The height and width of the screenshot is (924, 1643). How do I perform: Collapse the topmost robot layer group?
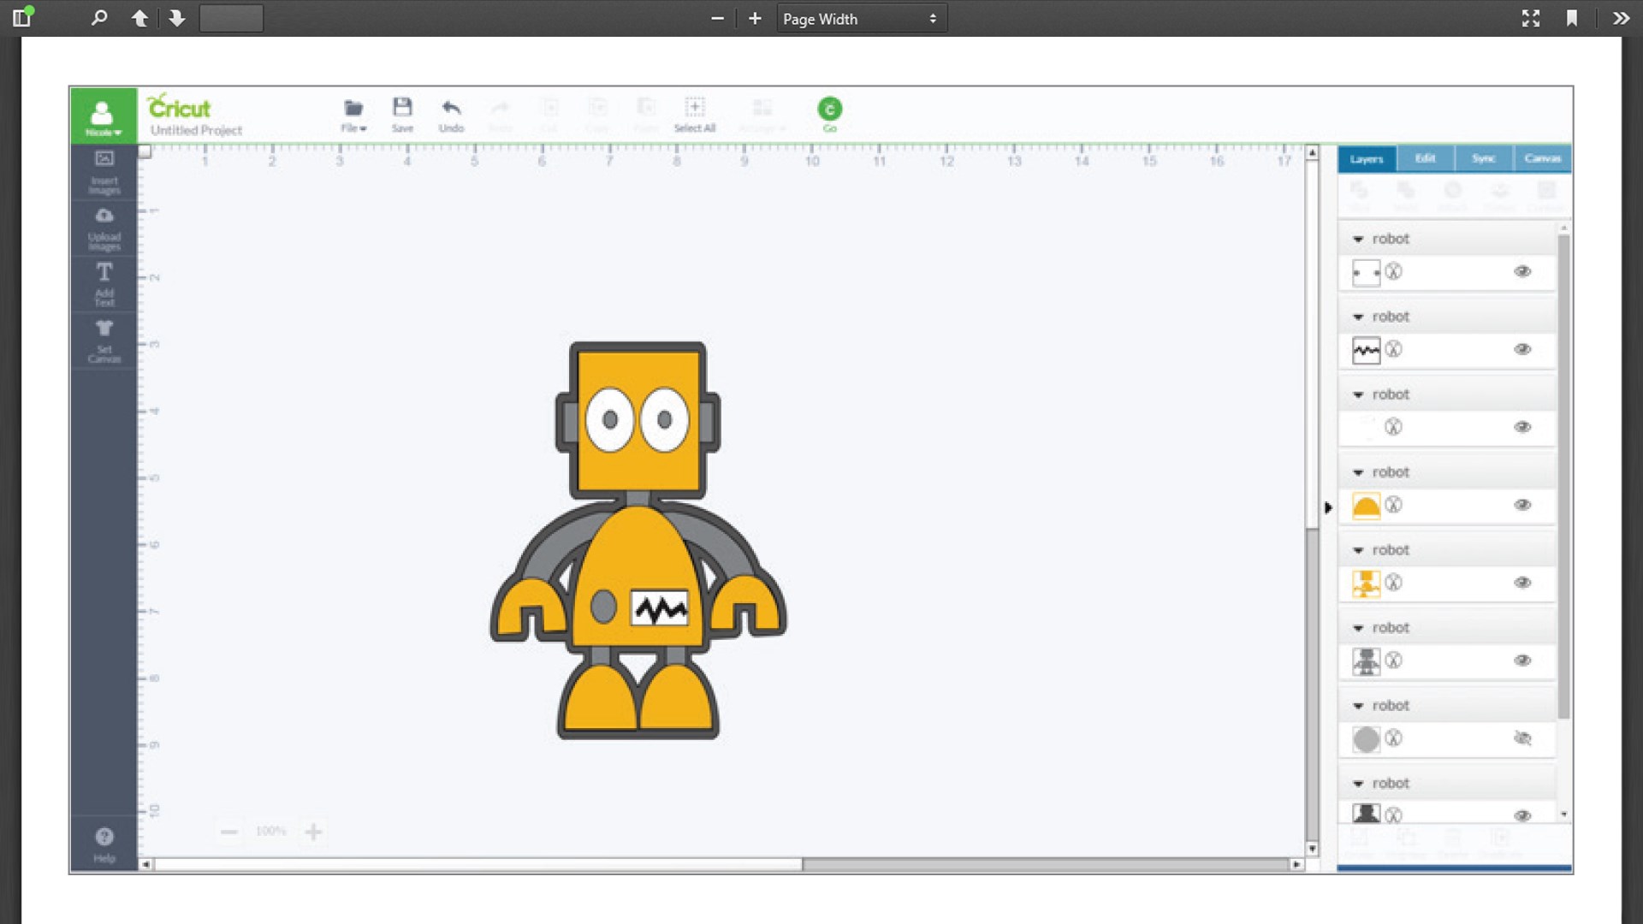1358,240
